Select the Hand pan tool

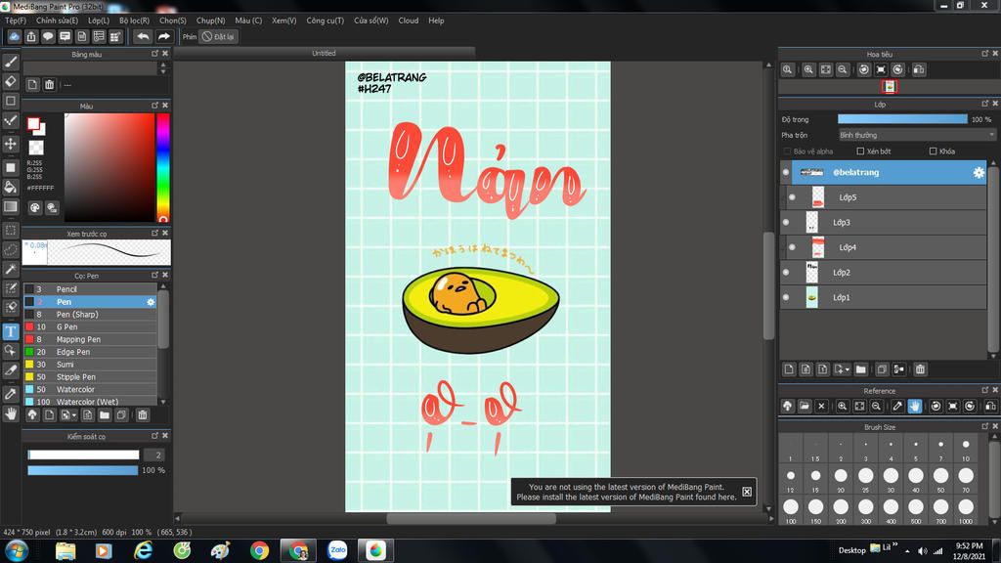[x=10, y=413]
